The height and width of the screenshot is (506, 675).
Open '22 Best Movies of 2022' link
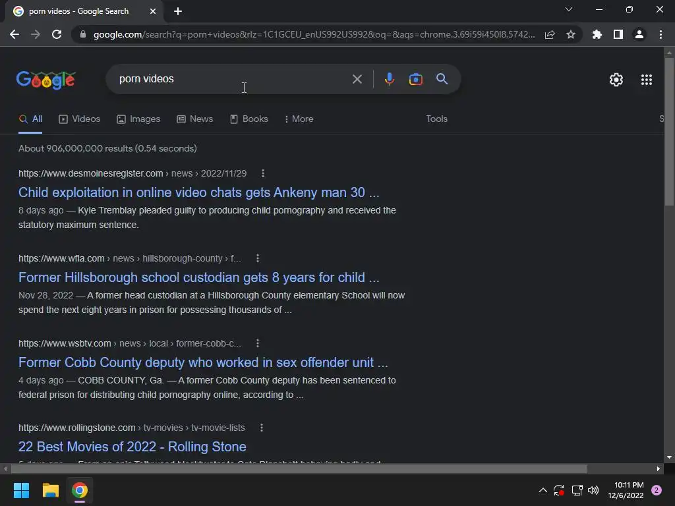coord(132,447)
